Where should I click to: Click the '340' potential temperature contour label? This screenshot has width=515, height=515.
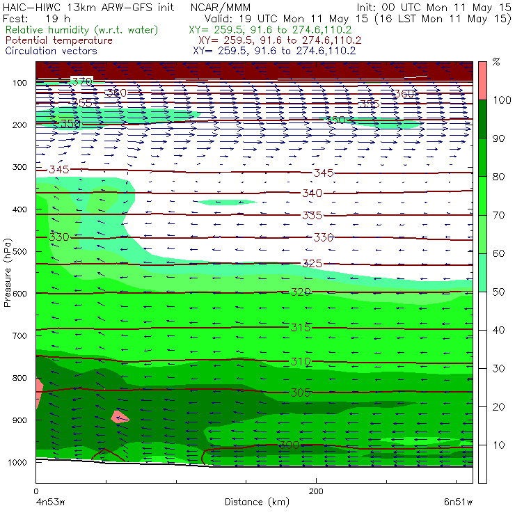point(312,193)
